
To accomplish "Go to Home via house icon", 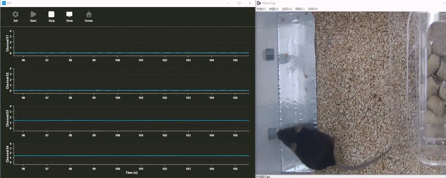I will (89, 15).
